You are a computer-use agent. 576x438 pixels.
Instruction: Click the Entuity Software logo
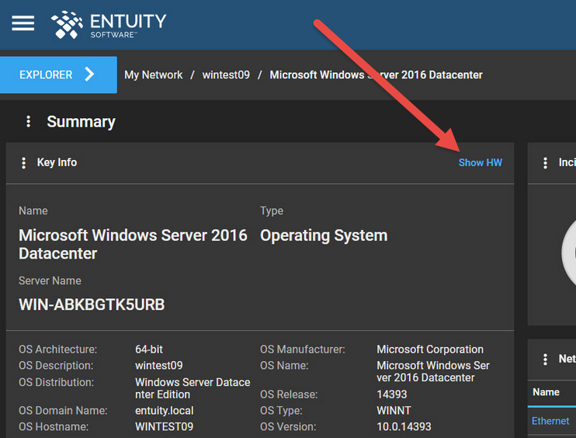(109, 24)
